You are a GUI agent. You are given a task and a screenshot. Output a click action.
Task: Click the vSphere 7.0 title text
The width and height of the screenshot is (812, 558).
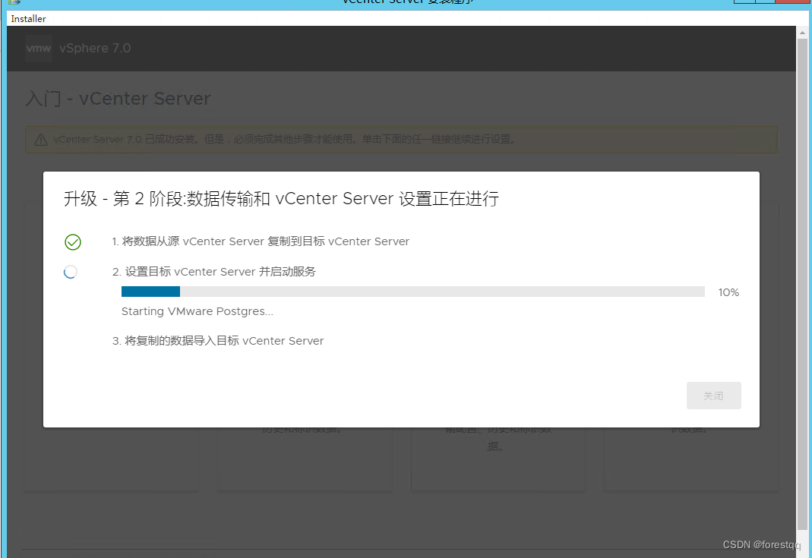95,48
